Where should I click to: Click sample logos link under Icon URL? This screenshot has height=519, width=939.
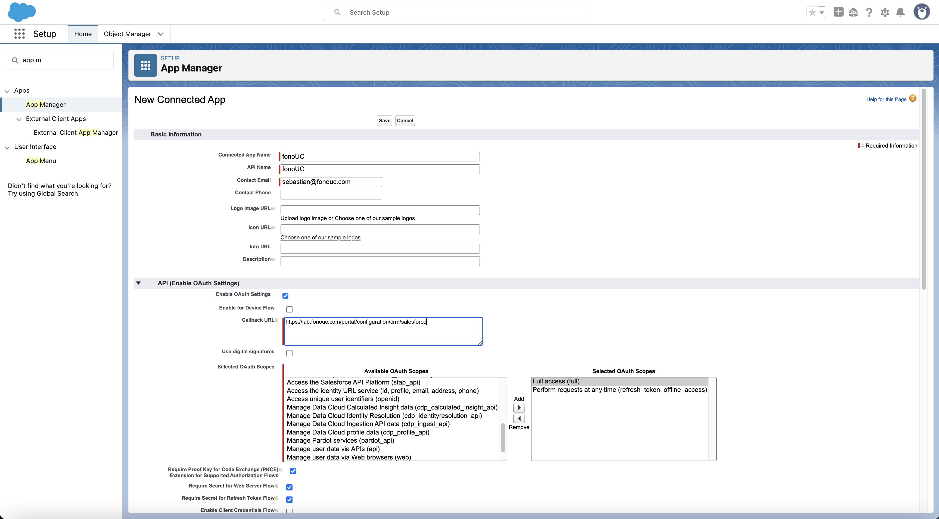(x=321, y=238)
